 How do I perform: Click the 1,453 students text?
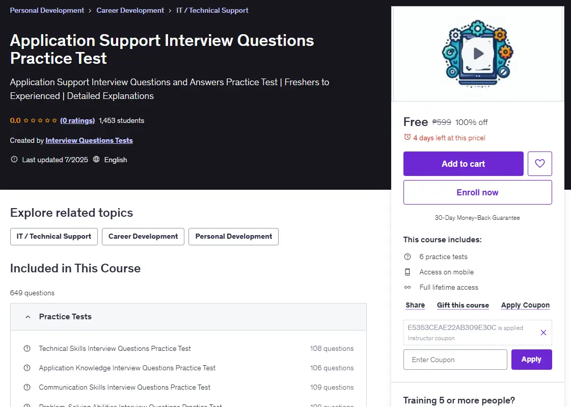click(121, 120)
